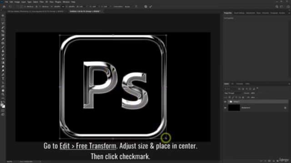Open the layer filter Kind dropdown
The image size is (291, 163).
pos(231,89)
